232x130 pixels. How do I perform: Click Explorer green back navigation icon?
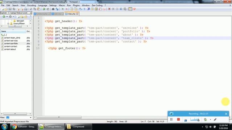[4, 17]
